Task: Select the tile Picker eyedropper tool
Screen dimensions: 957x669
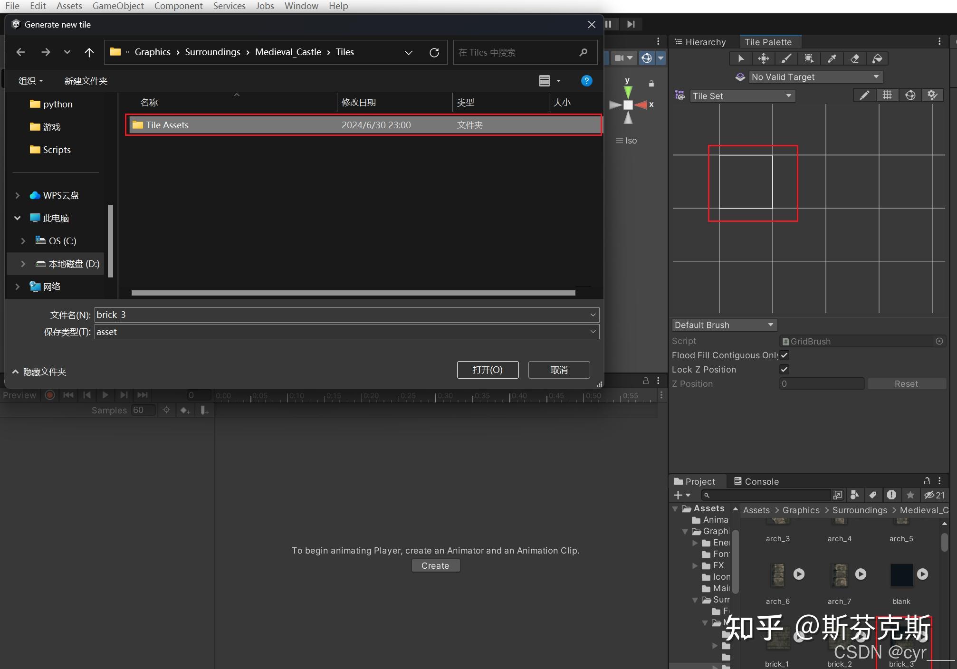Action: pyautogui.click(x=832, y=58)
